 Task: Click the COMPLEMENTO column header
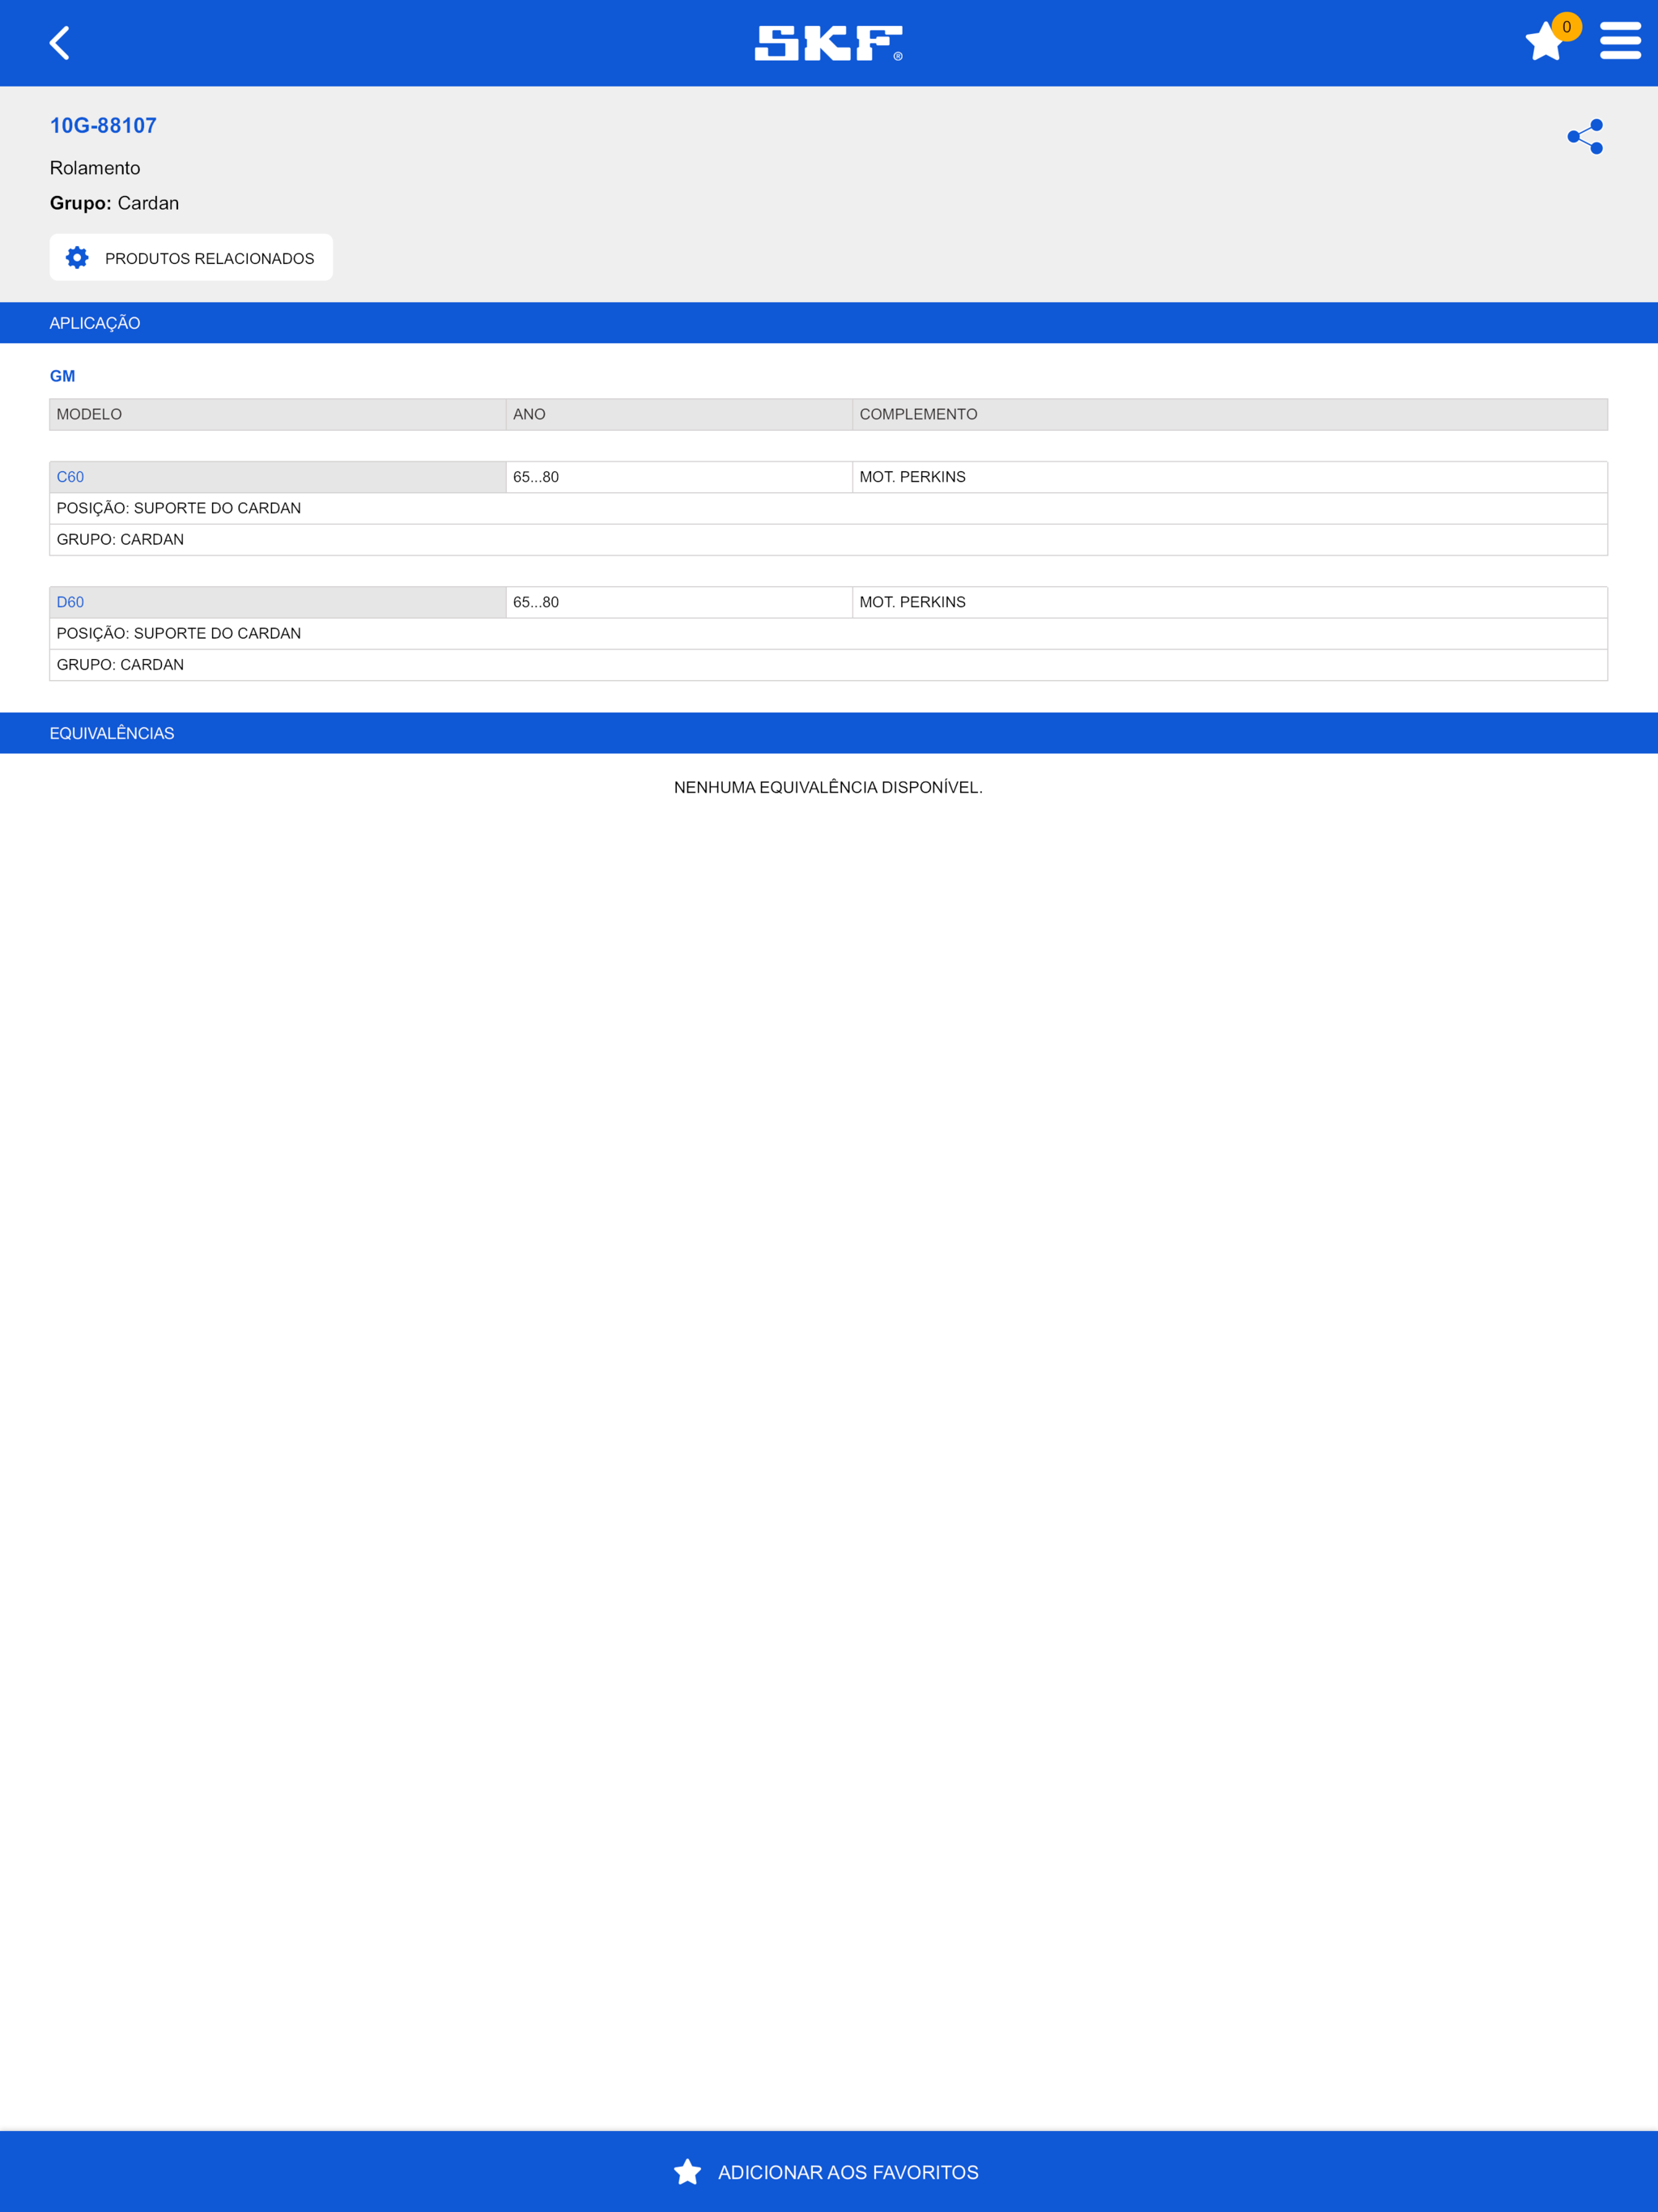click(919, 413)
